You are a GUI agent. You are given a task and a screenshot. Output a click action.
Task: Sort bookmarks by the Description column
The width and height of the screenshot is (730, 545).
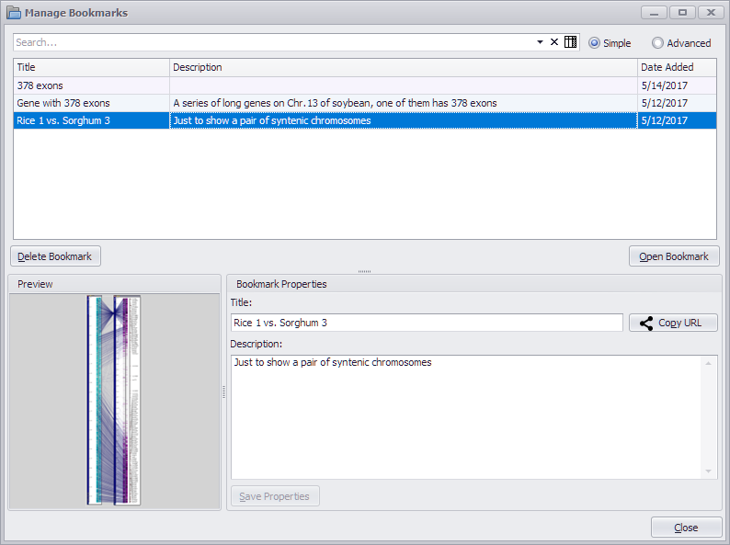point(403,67)
